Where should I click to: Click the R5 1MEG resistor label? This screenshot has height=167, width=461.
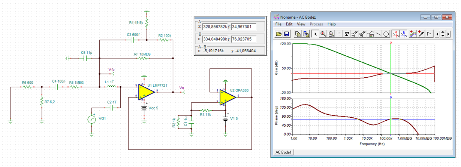[77, 82]
